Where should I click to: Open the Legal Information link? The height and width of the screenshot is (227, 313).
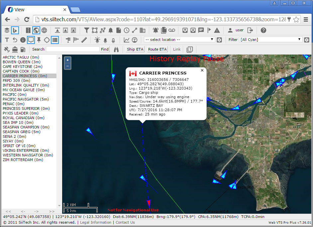point(96,222)
